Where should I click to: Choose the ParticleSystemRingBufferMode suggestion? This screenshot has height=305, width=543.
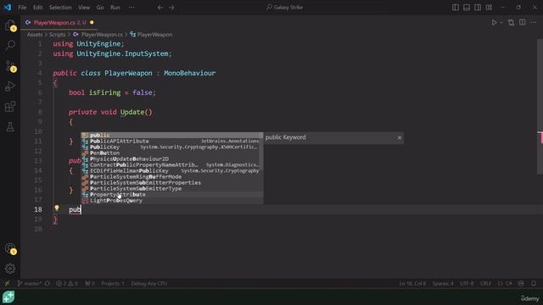171,177
